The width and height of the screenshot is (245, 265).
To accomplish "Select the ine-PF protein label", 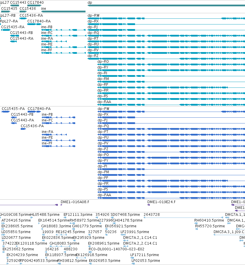I will (x=47, y=143).
